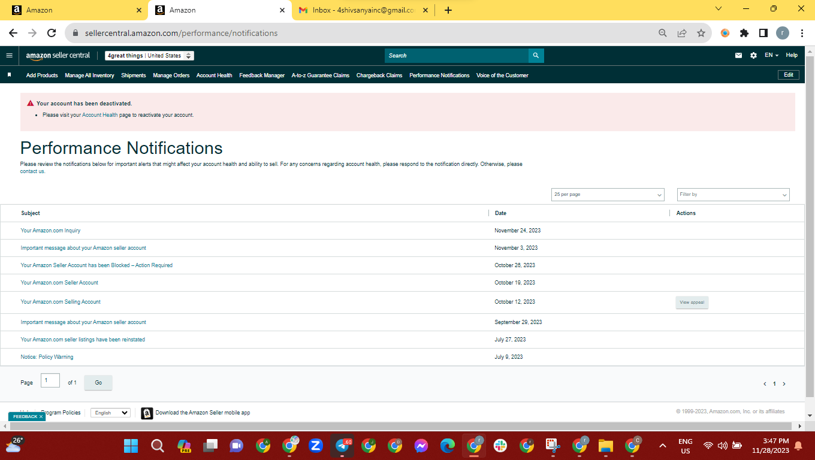Click the Seller Central search field
This screenshot has height=460, width=815.
click(x=457, y=56)
